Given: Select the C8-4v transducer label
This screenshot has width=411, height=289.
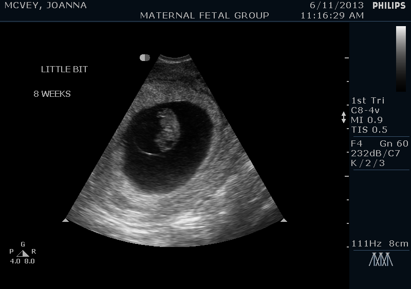Looking at the screenshot, I should click(366, 110).
